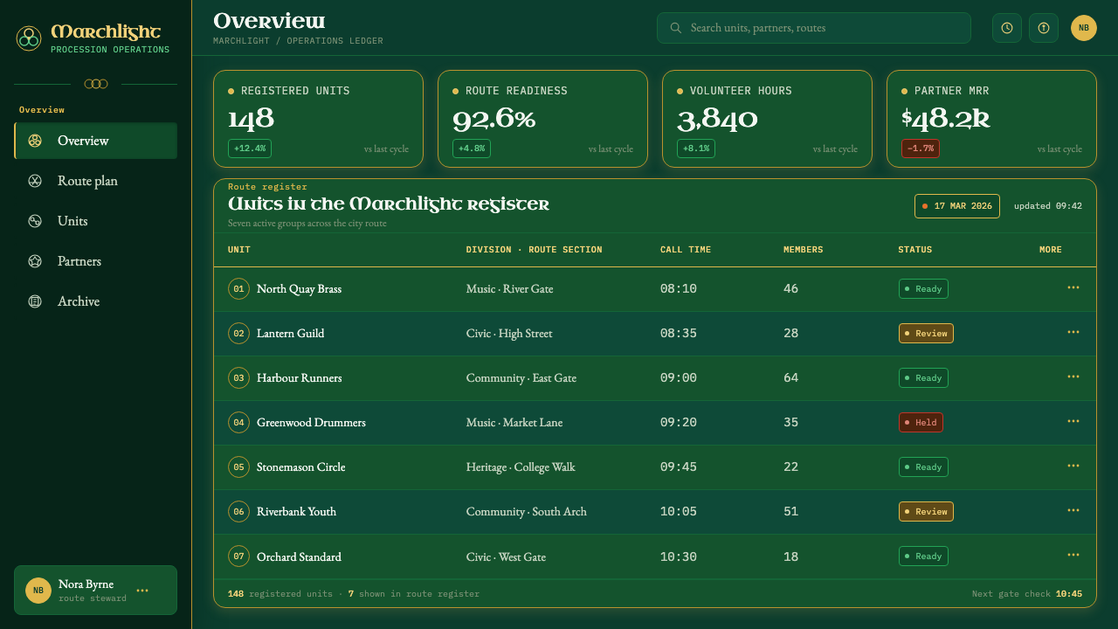This screenshot has height=629, width=1118.
Task: Click the Route plan sidebar icon
Action: (35, 181)
